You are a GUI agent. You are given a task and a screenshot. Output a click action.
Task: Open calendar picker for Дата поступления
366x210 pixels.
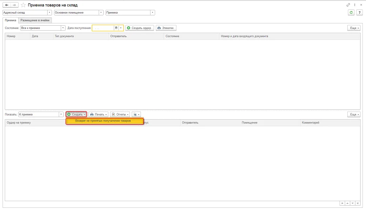coord(116,28)
